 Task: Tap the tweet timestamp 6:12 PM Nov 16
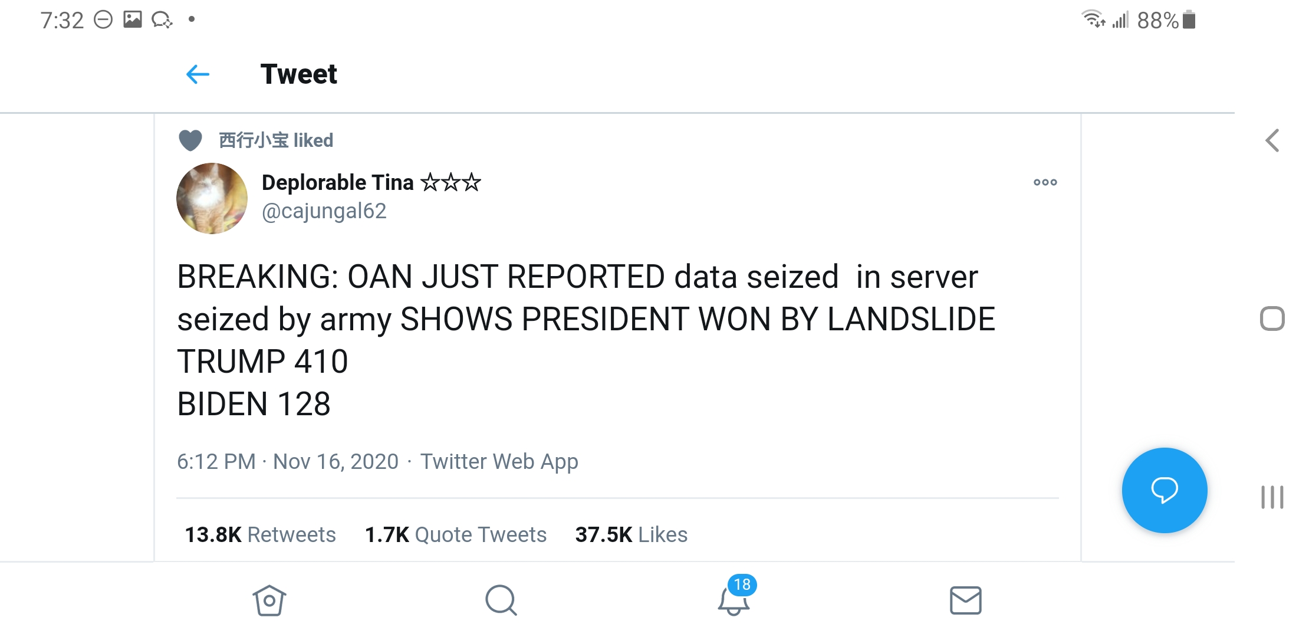point(288,461)
